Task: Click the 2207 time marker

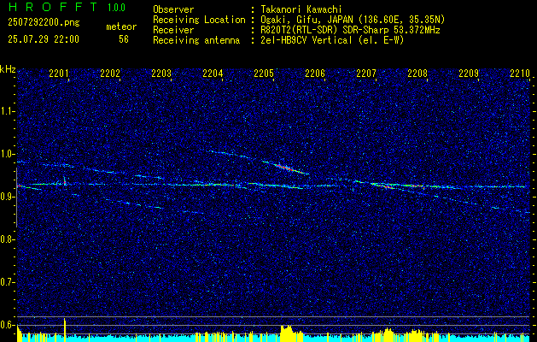Action: (x=366, y=73)
